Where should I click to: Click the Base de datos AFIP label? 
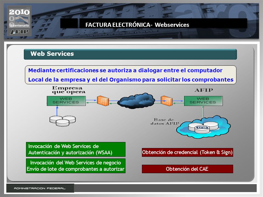165,121
